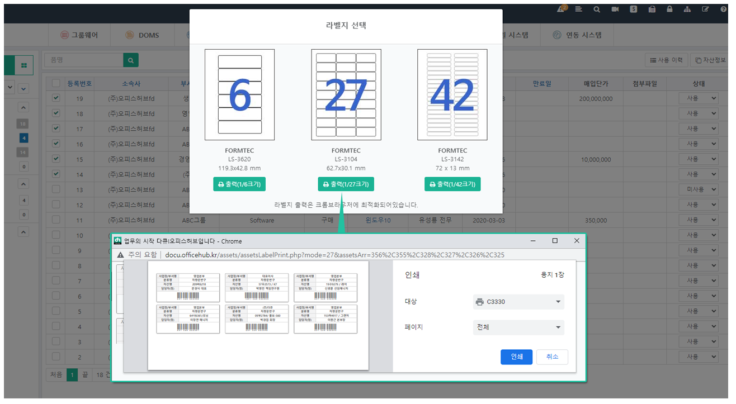736x404 pixels.
Task: Open the dollar sign icon in top bar
Action: (634, 9)
